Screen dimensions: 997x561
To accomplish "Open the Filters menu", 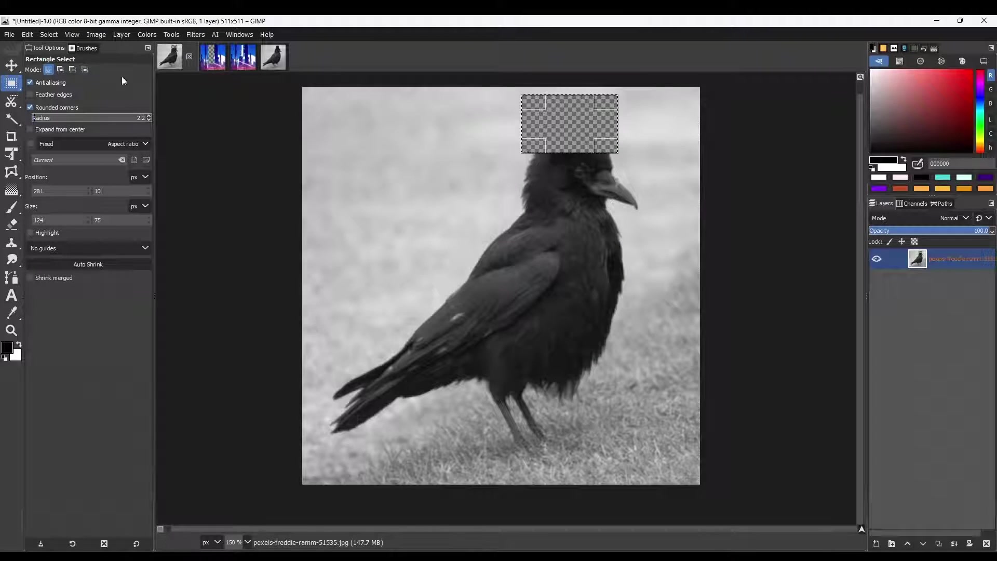I will coord(196,34).
